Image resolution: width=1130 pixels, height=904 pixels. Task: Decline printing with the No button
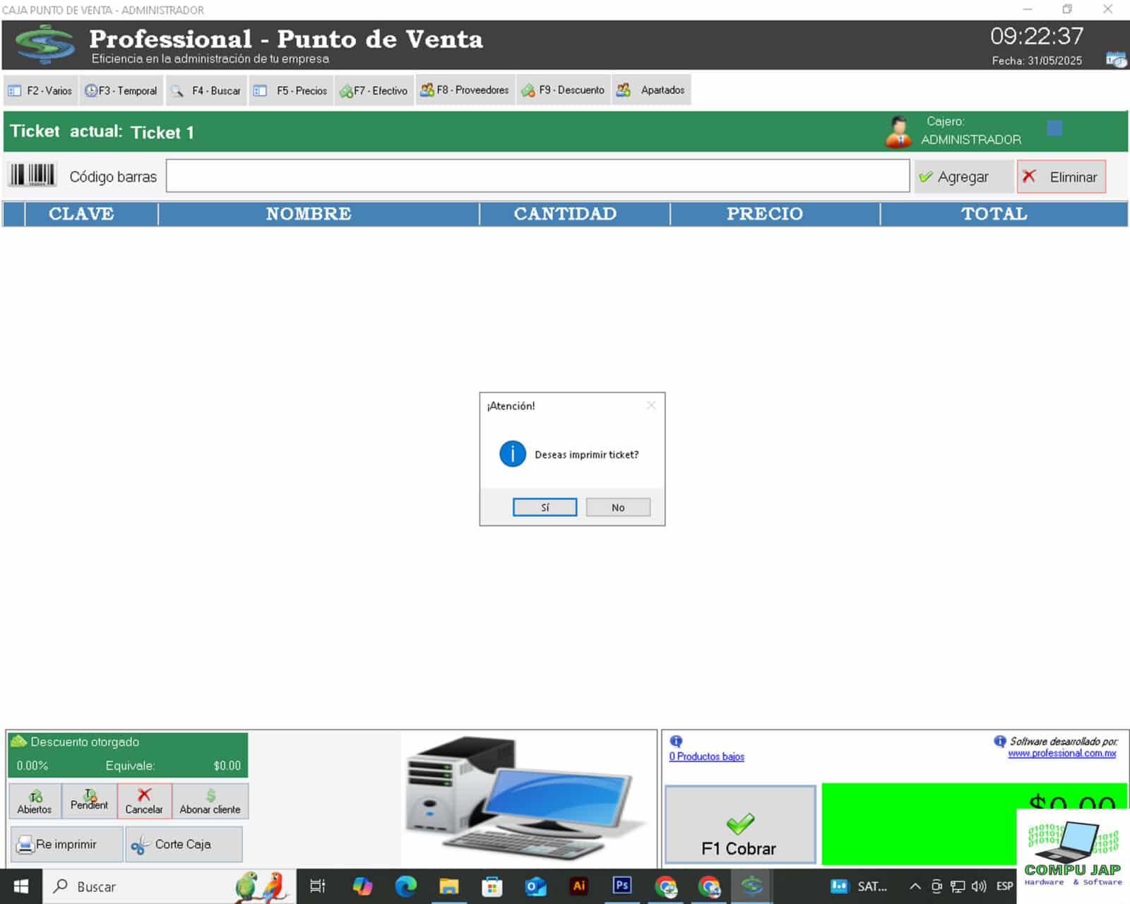[x=618, y=507]
